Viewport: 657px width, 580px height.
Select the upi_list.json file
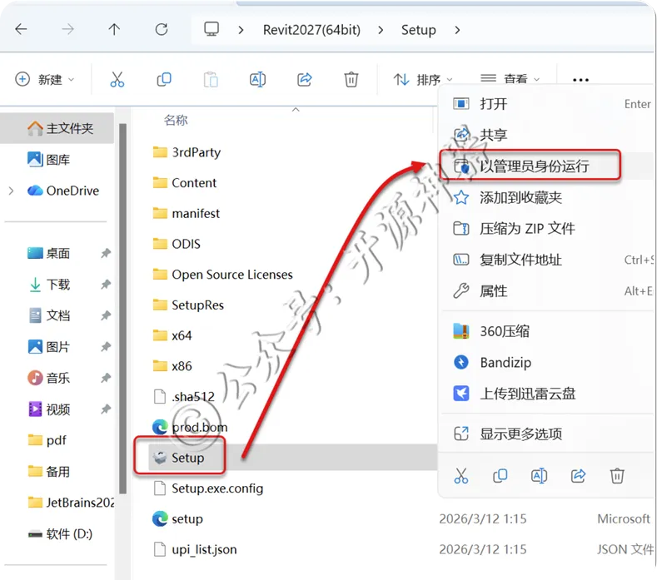point(195,549)
